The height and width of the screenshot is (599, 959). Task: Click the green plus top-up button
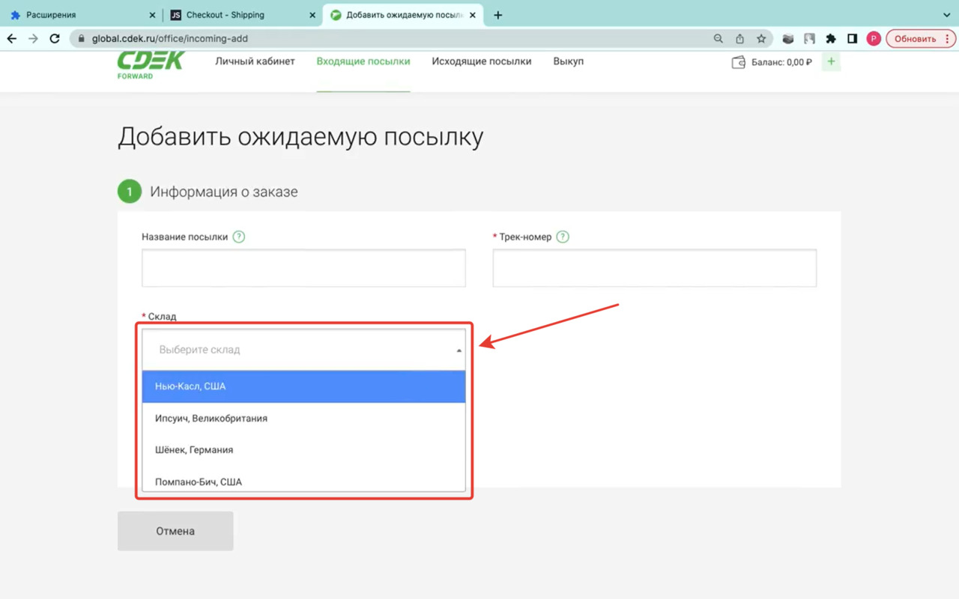coord(831,62)
